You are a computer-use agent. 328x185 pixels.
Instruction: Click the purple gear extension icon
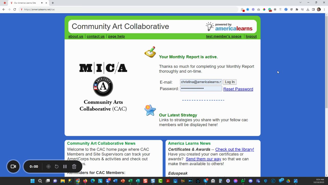pyautogui.click(x=253, y=10)
